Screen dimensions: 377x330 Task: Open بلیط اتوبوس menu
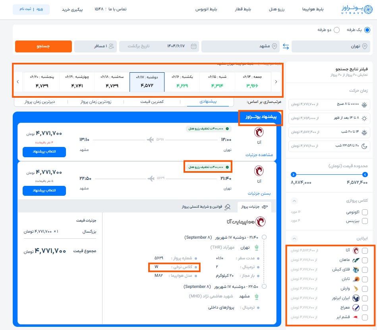point(206,9)
